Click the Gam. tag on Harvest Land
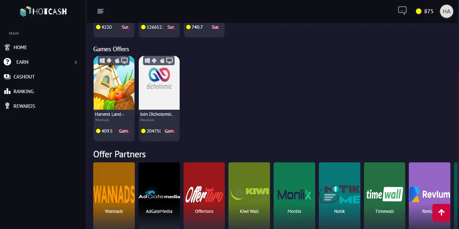Viewport: 459px width, 229px height. click(x=124, y=131)
